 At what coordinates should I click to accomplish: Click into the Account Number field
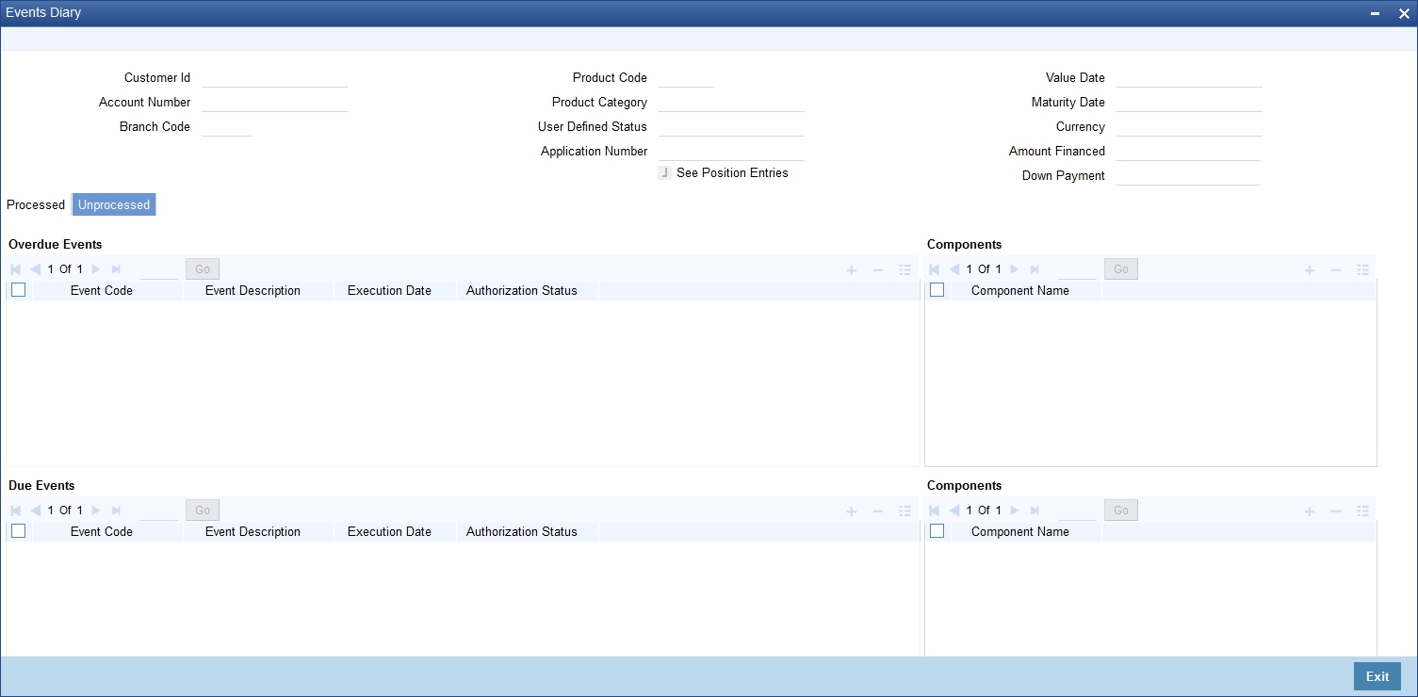274,103
